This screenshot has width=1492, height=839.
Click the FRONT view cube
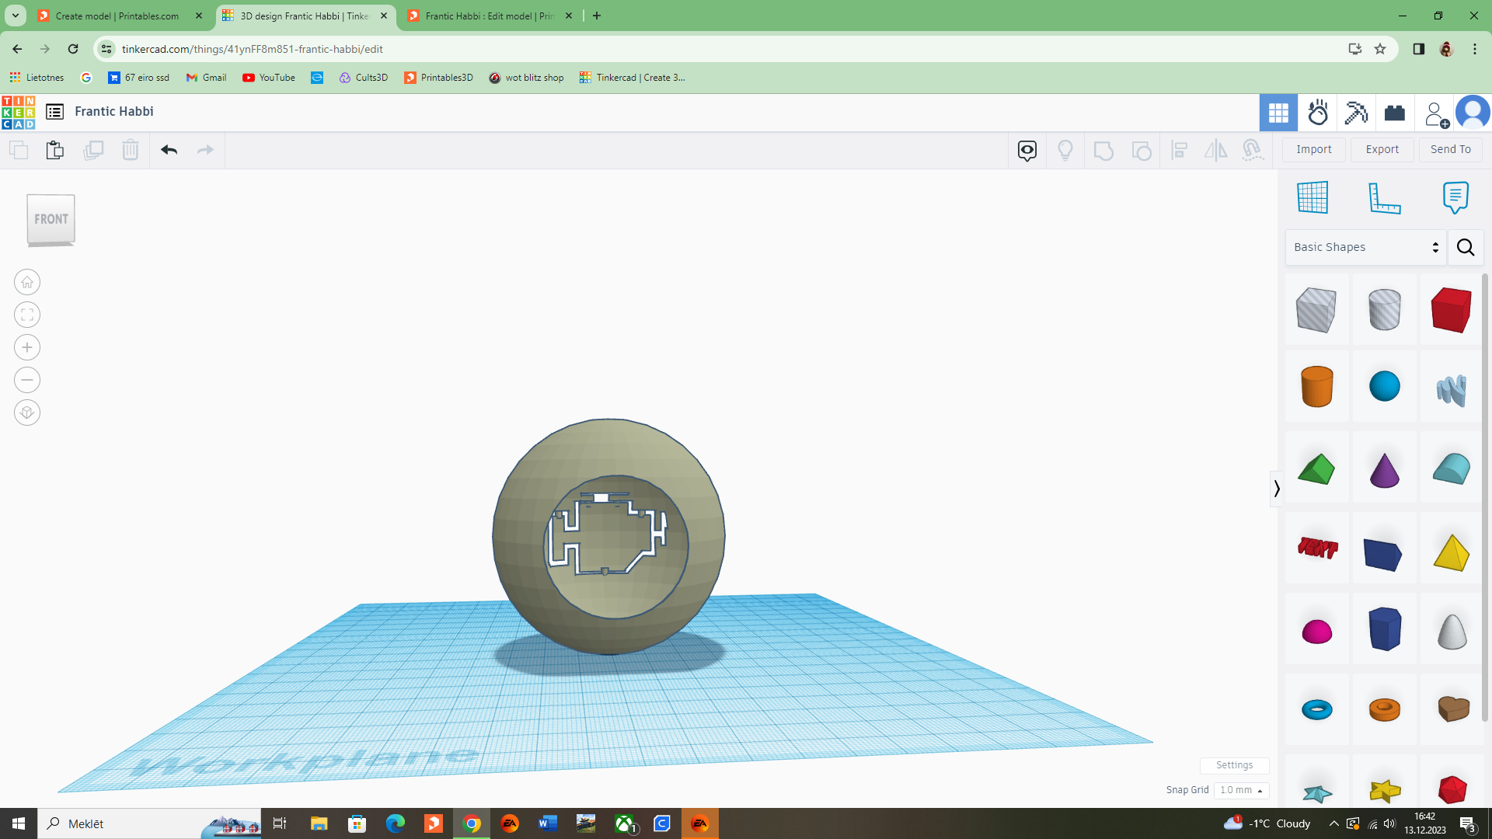coord(51,219)
